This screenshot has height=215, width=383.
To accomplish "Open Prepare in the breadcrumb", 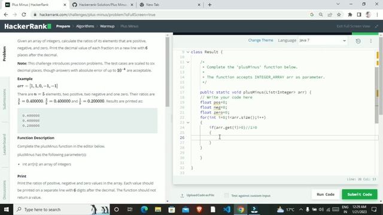I will [x=63, y=26].
